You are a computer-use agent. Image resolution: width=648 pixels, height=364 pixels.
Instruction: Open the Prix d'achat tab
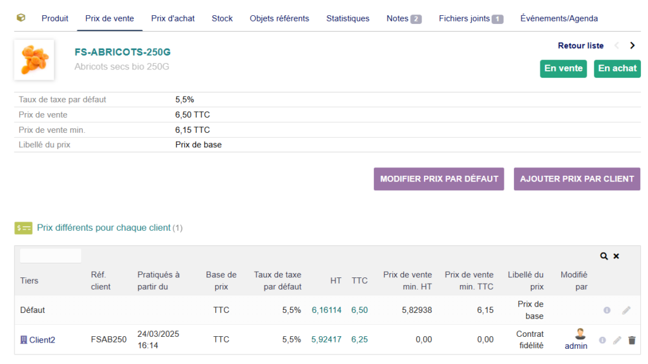point(173,18)
